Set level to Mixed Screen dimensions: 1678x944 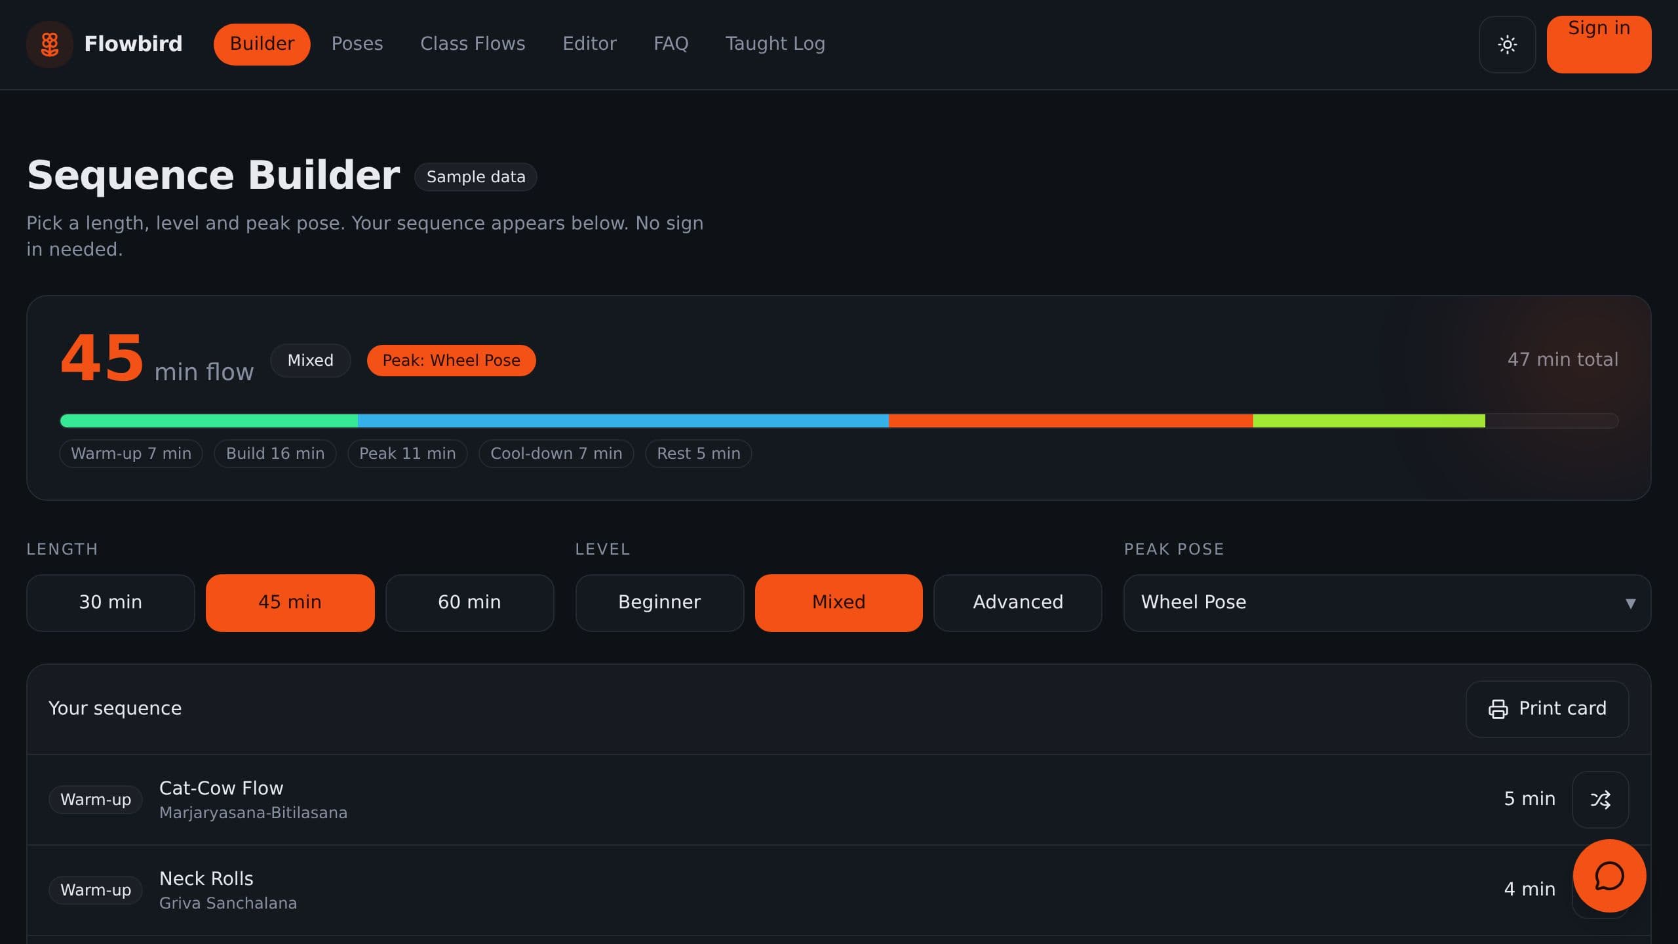coord(839,602)
